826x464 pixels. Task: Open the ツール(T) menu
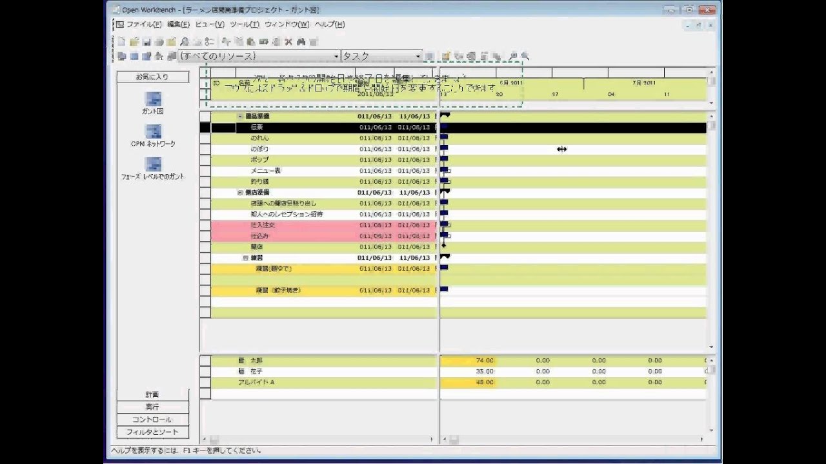click(245, 24)
